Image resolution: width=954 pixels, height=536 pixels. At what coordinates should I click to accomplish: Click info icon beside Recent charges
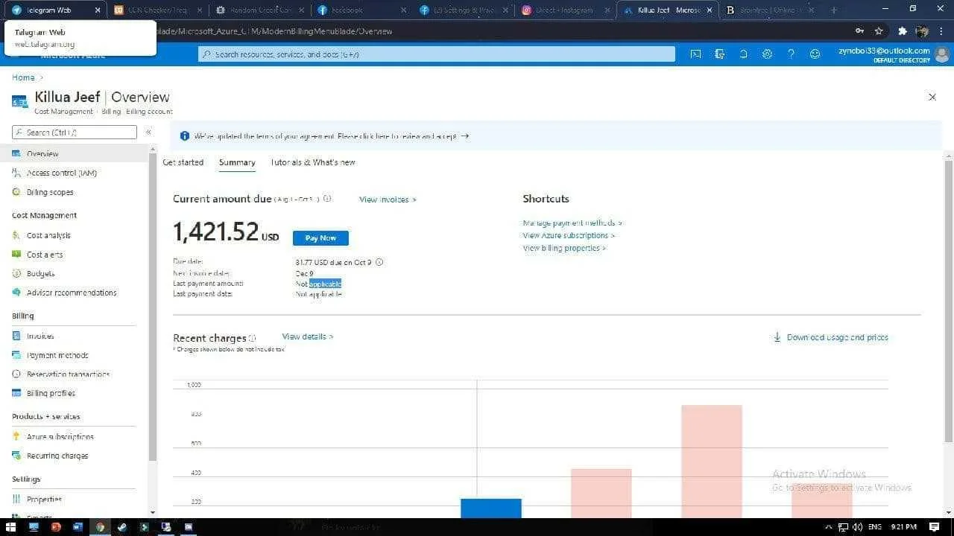click(x=252, y=338)
